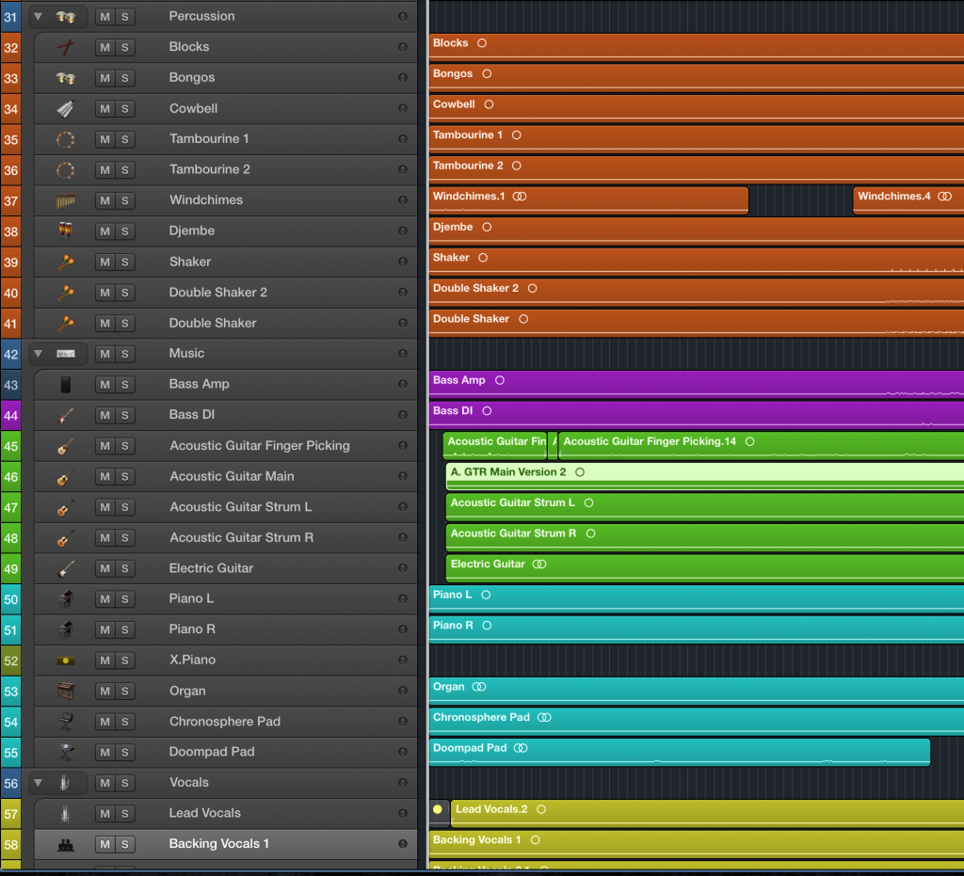Viewport: 964px width, 876px height.
Task: Toggle the Bass DI track status dot
Action: [x=403, y=415]
